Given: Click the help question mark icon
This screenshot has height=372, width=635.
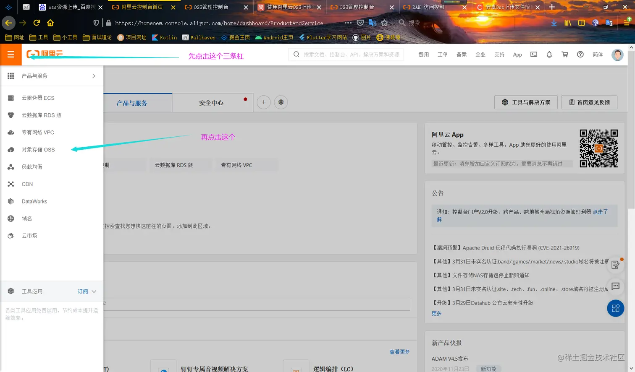Looking at the screenshot, I should [580, 55].
